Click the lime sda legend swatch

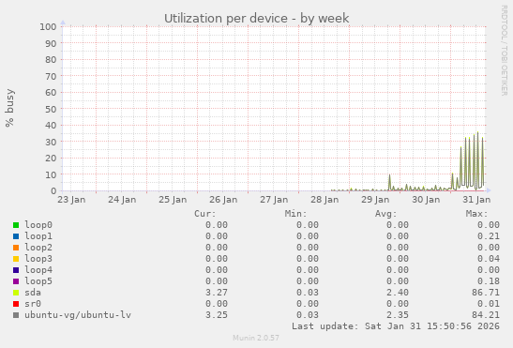click(x=16, y=293)
